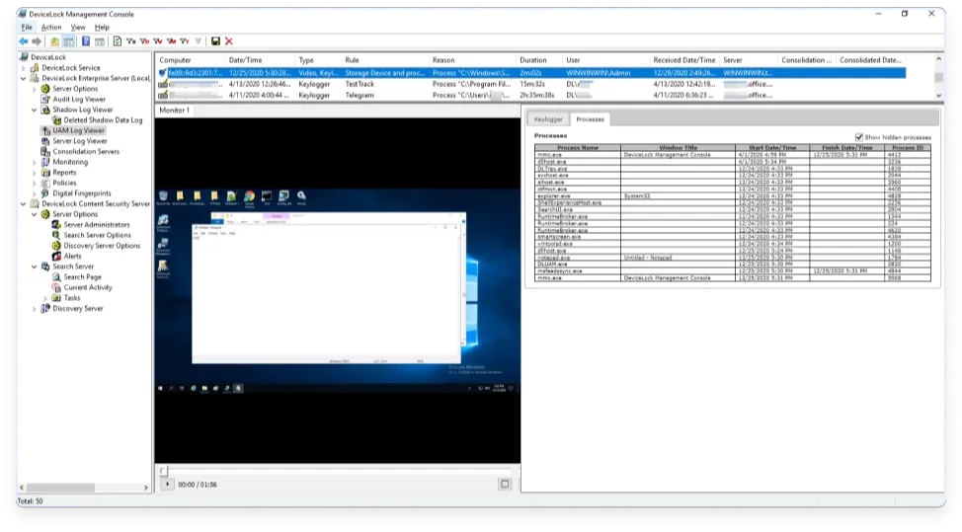
Task: Sort log by Date/Time column header
Action: pyautogui.click(x=260, y=60)
